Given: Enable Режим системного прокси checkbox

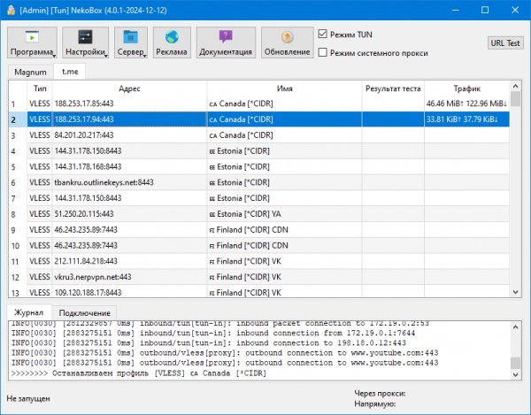Looking at the screenshot, I should click(323, 52).
